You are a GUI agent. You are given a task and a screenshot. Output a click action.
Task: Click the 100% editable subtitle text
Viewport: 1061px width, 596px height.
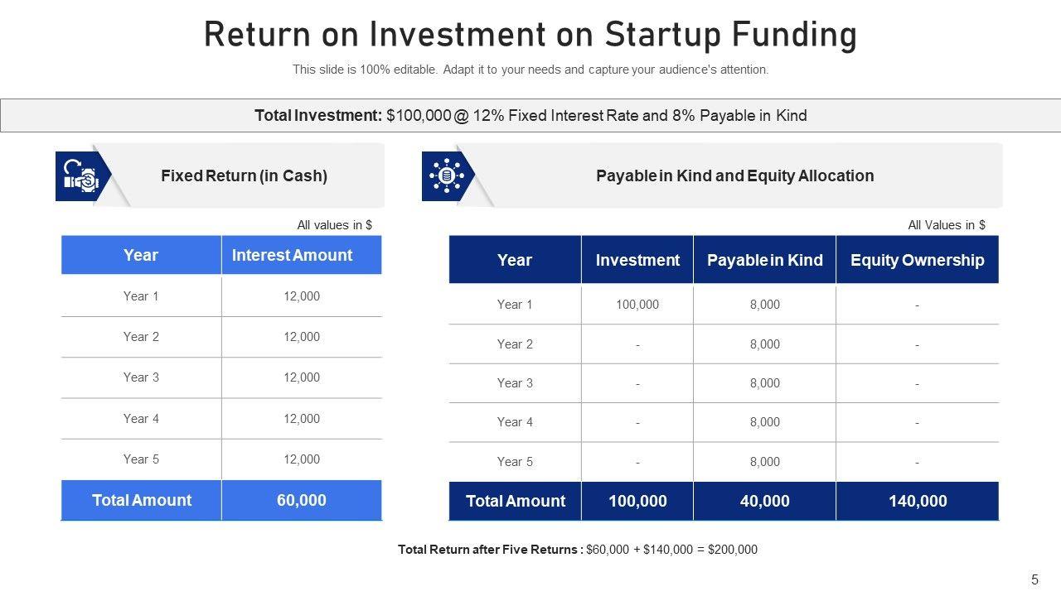pyautogui.click(x=530, y=70)
